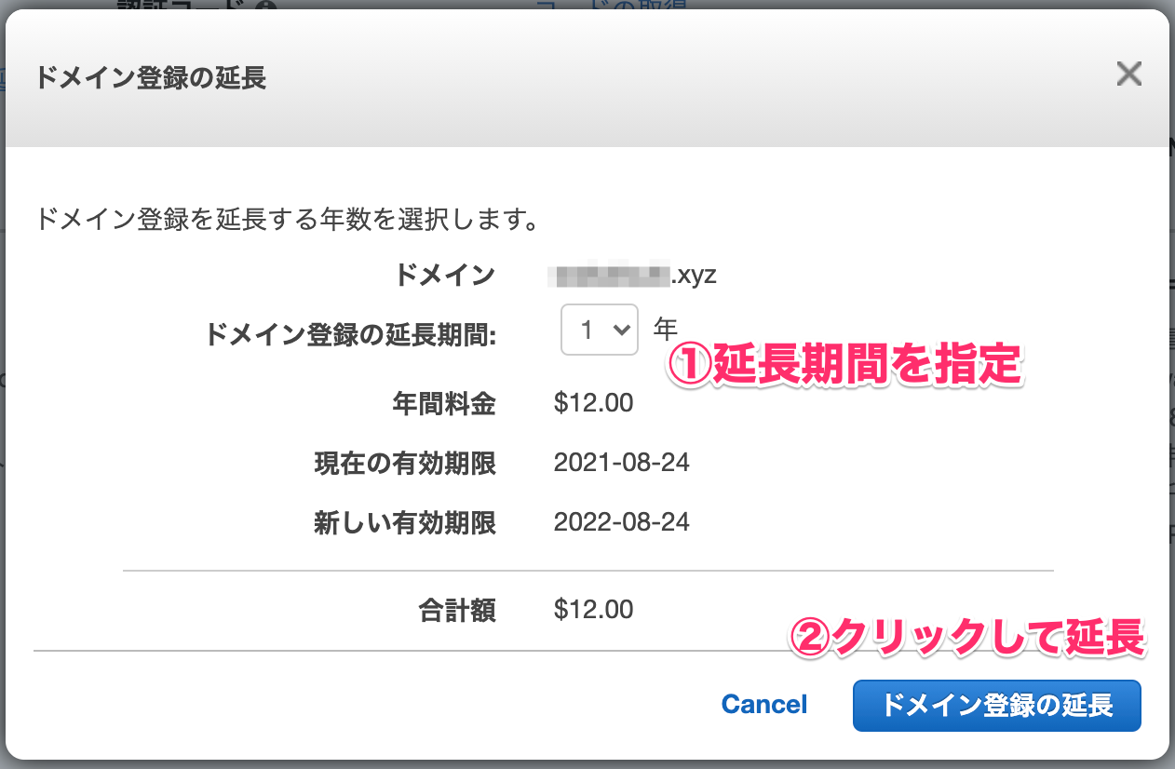The image size is (1175, 769).
Task: Click the pink ①延長期間を指定 annotation
Action: point(845,366)
